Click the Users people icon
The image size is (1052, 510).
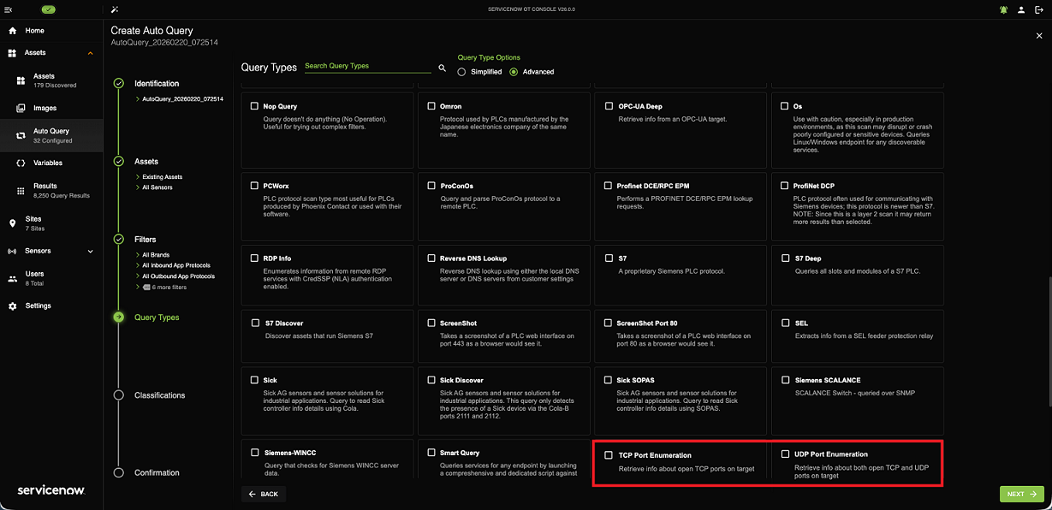click(x=12, y=278)
